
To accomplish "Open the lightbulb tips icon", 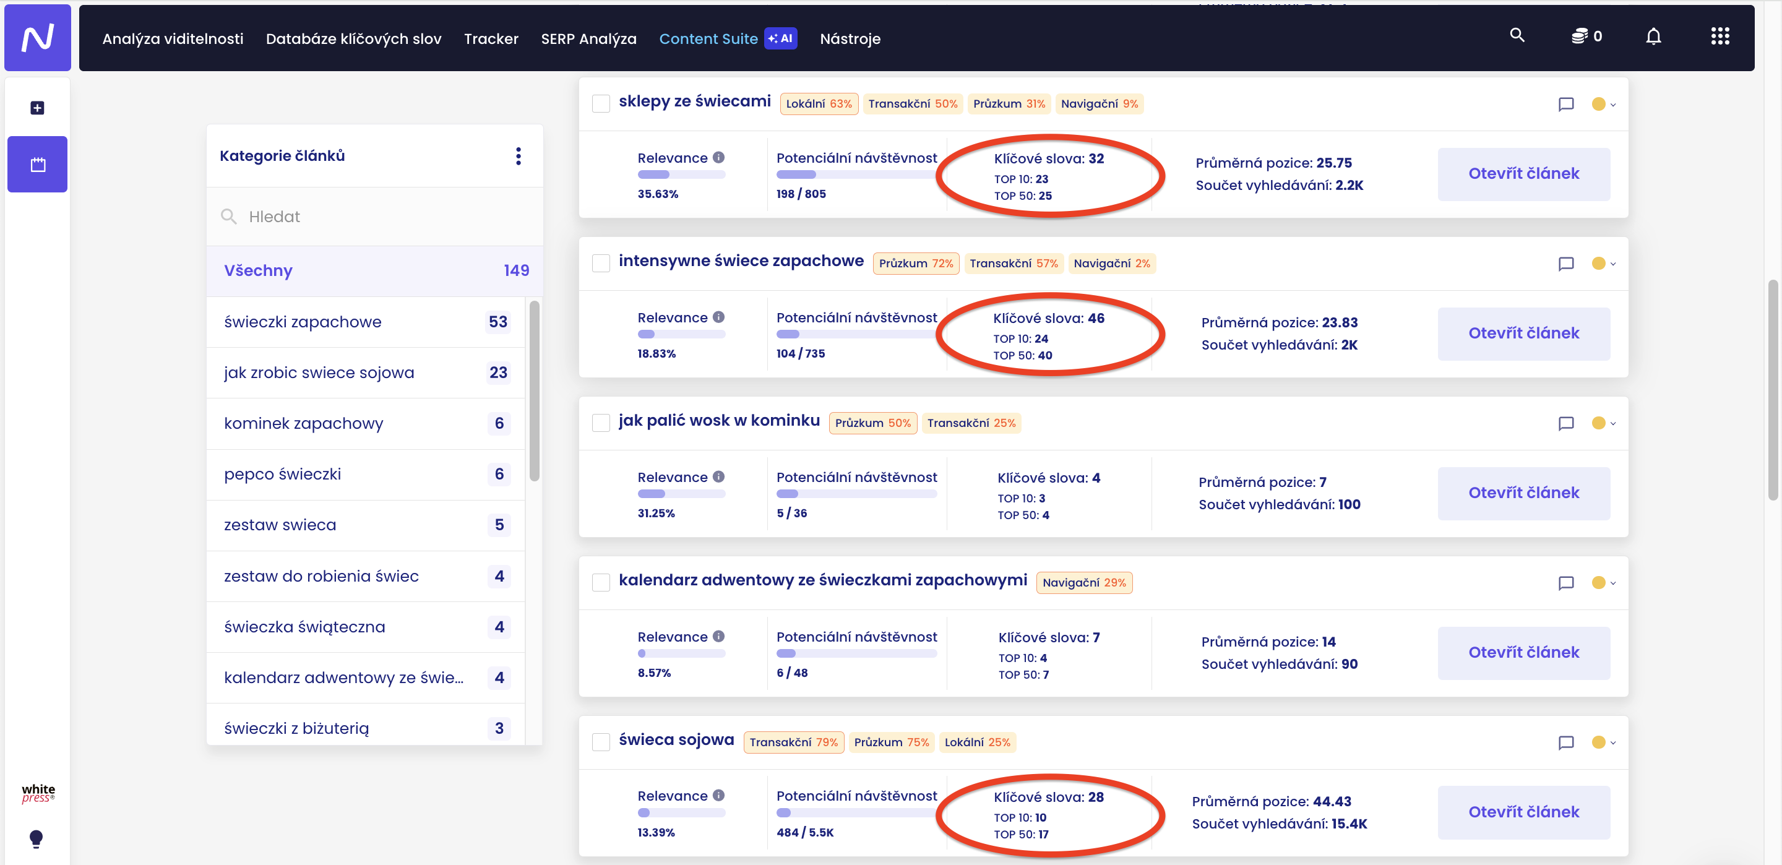I will click(x=37, y=838).
